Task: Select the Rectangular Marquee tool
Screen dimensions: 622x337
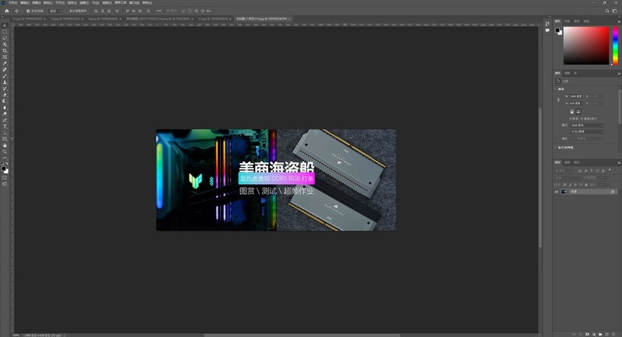Action: click(5, 32)
